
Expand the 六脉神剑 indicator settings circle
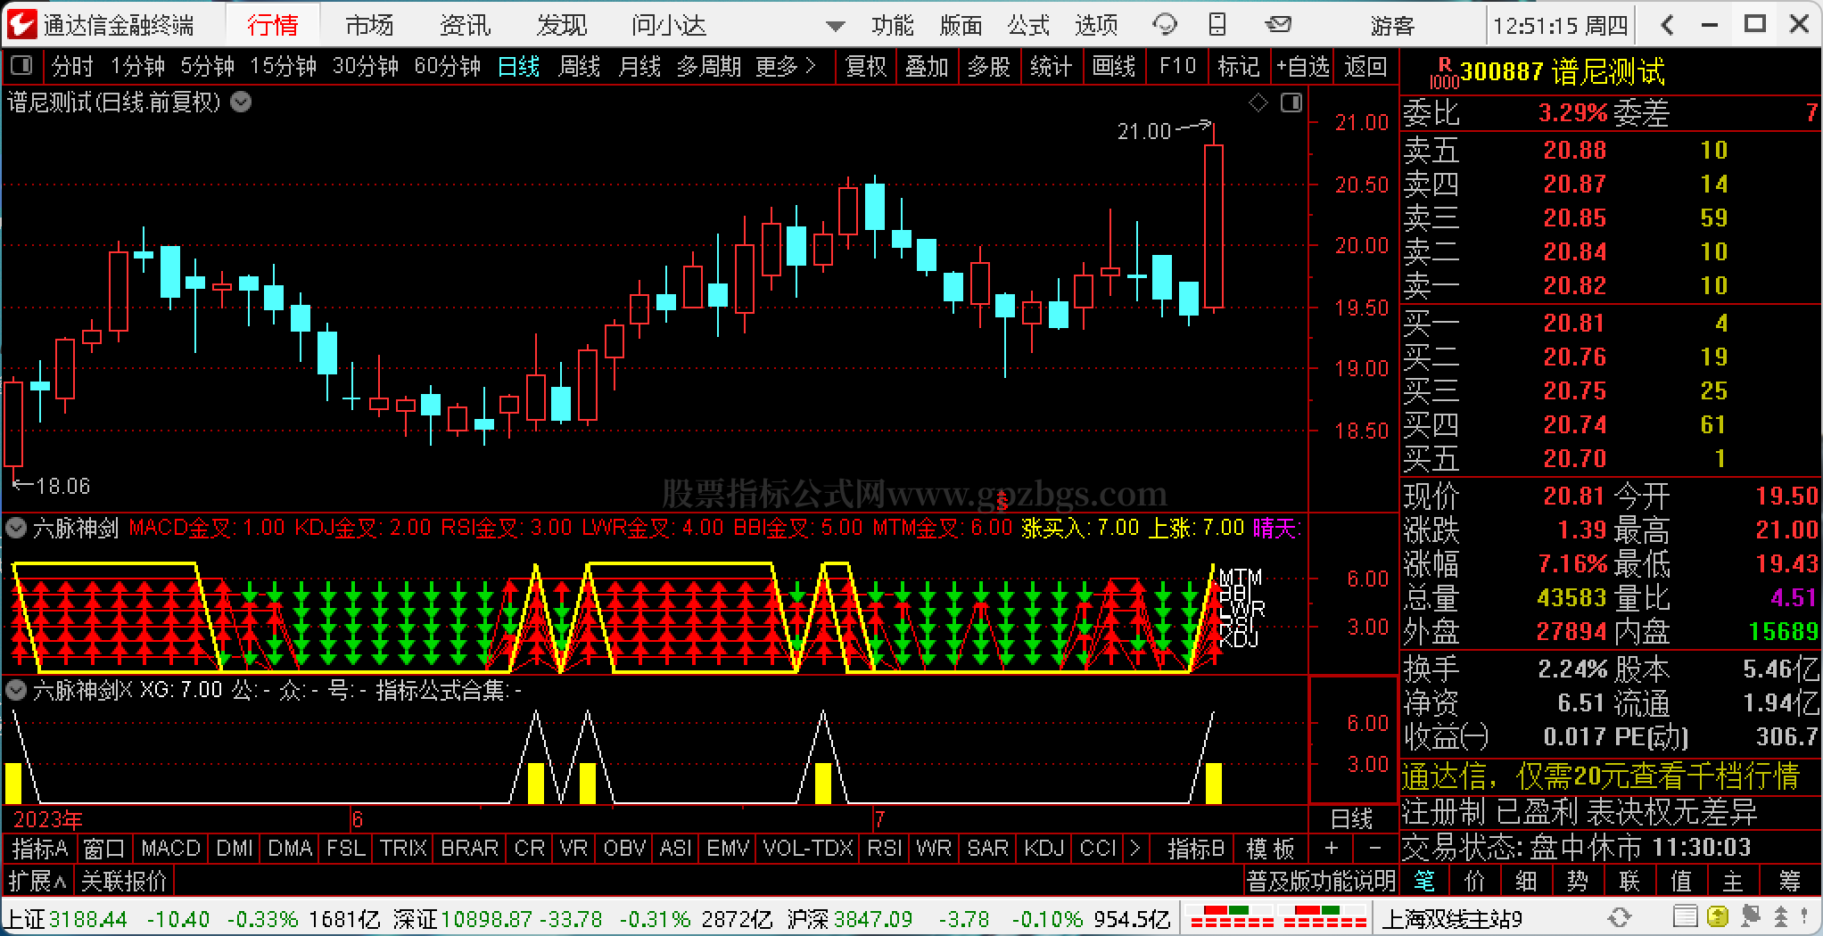coord(16,529)
